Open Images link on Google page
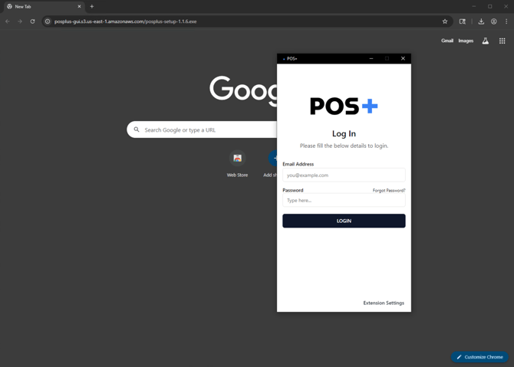514x367 pixels. (x=466, y=41)
